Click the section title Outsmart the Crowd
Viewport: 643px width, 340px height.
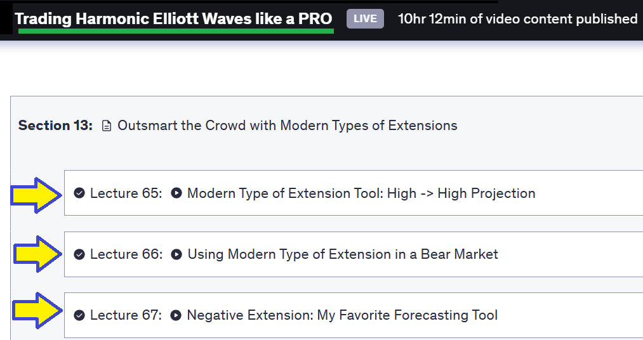pos(288,126)
